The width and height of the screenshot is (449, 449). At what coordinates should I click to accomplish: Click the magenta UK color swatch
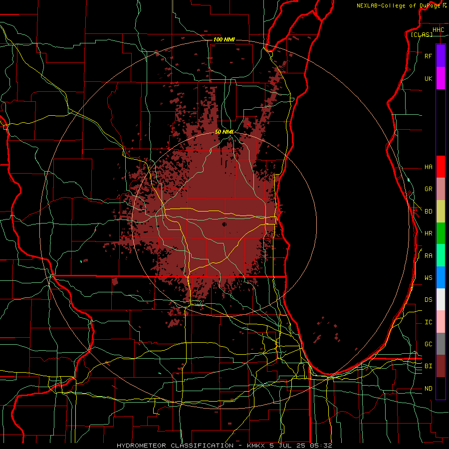pos(441,78)
